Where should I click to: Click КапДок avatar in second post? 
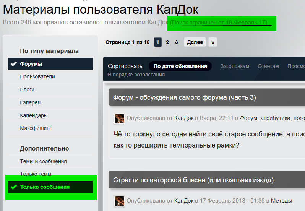tap(119, 201)
